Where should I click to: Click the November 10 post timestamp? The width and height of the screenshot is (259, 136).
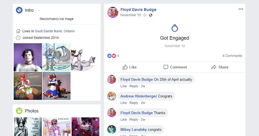pos(131,15)
